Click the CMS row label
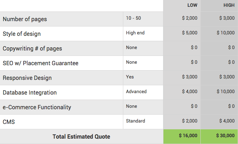This screenshot has width=238, height=144. click(x=9, y=122)
